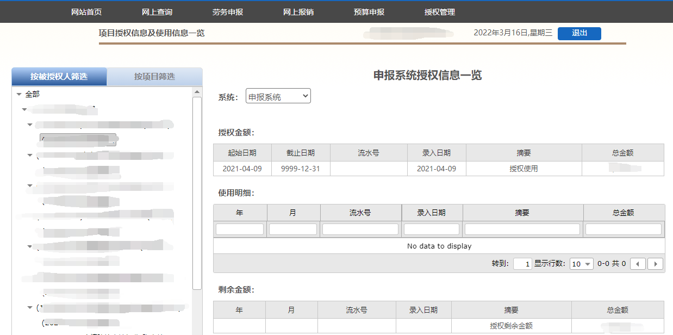The height and width of the screenshot is (335, 673).
Task: Click the 授权剩余金额 summary cell
Action: (x=511, y=326)
